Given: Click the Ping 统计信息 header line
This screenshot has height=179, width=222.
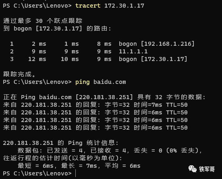Looking at the screenshot, I should (x=60, y=143).
